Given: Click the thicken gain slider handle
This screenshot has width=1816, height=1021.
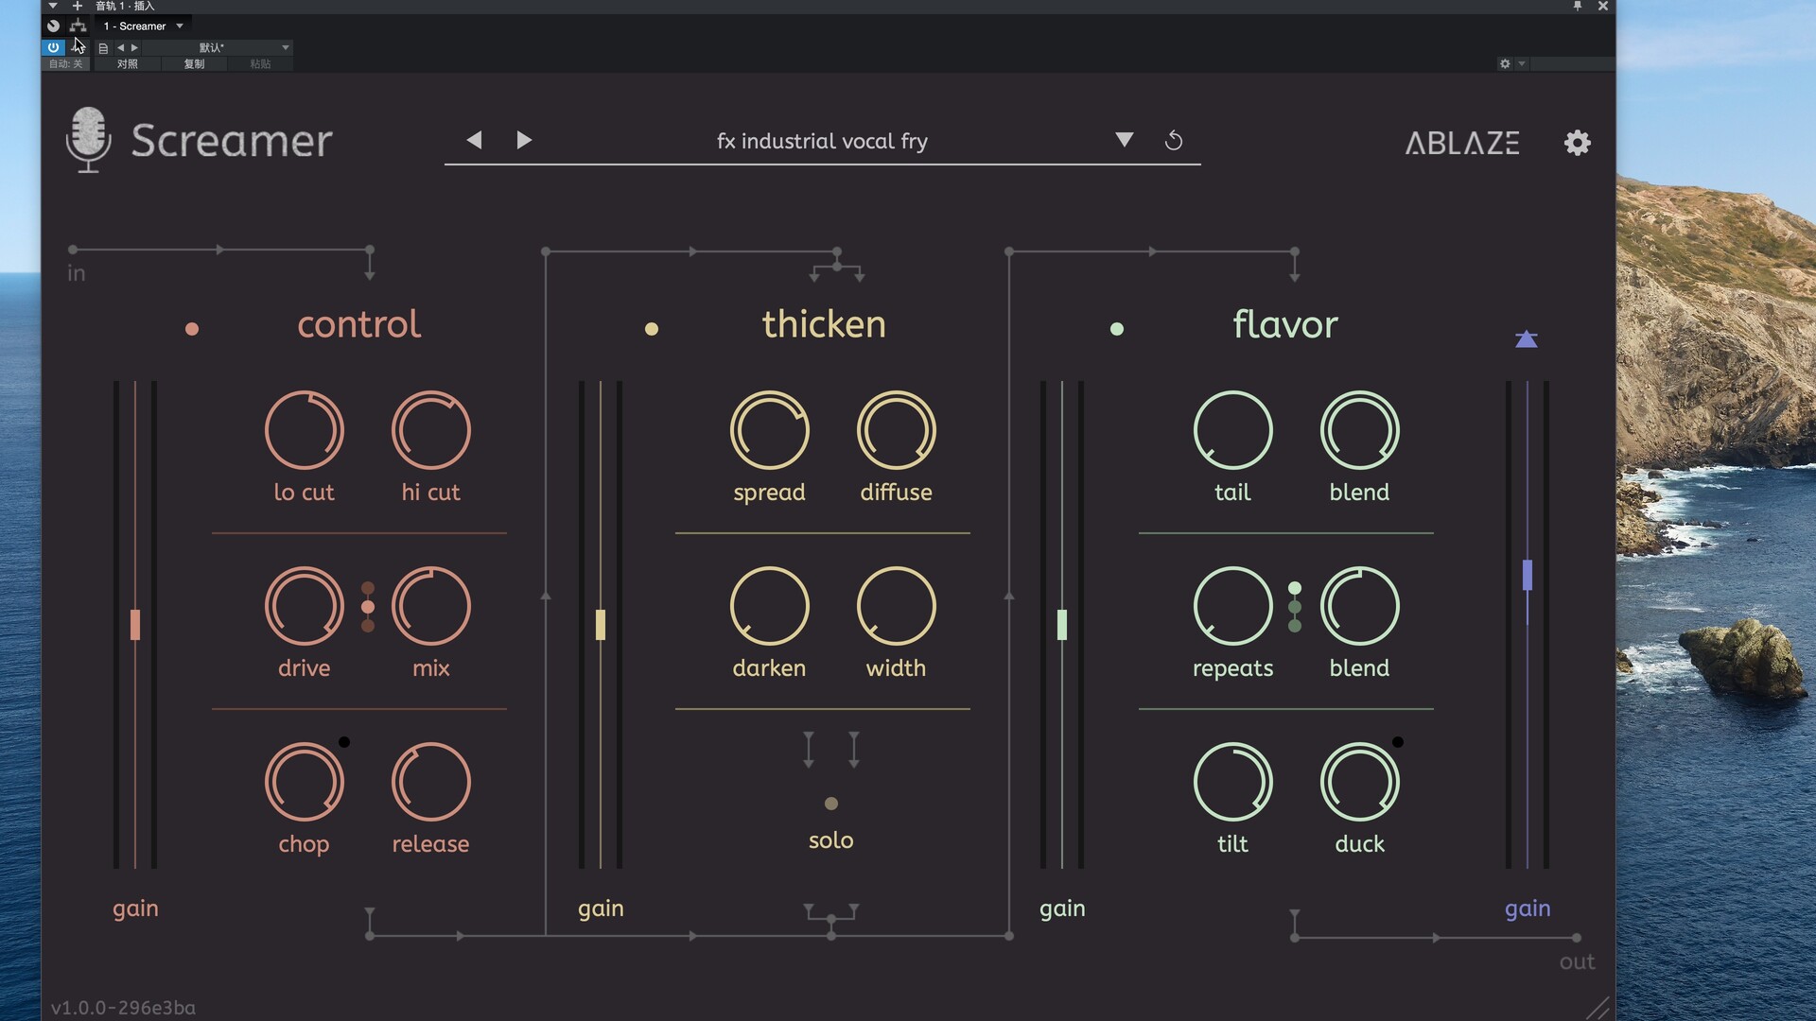Looking at the screenshot, I should [601, 625].
